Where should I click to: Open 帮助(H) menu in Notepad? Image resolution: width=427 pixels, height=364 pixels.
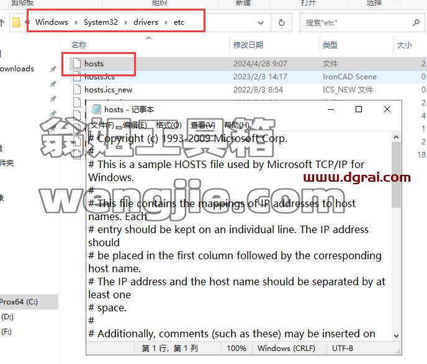coord(236,125)
